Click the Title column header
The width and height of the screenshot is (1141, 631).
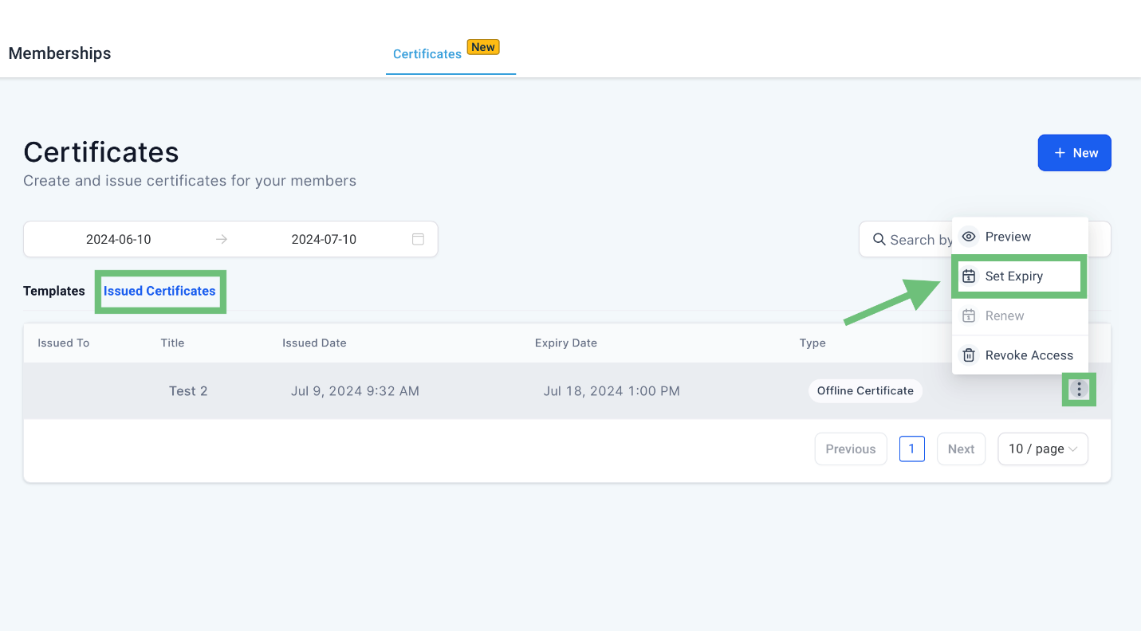(172, 343)
